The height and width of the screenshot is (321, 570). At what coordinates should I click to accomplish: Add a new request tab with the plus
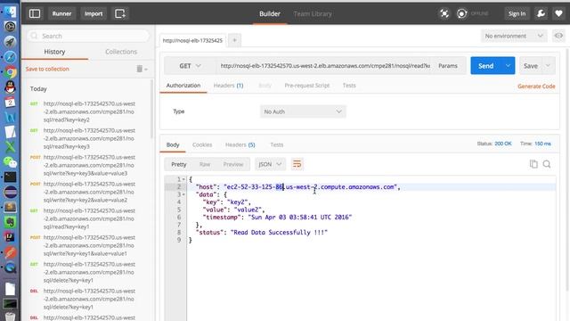(234, 40)
